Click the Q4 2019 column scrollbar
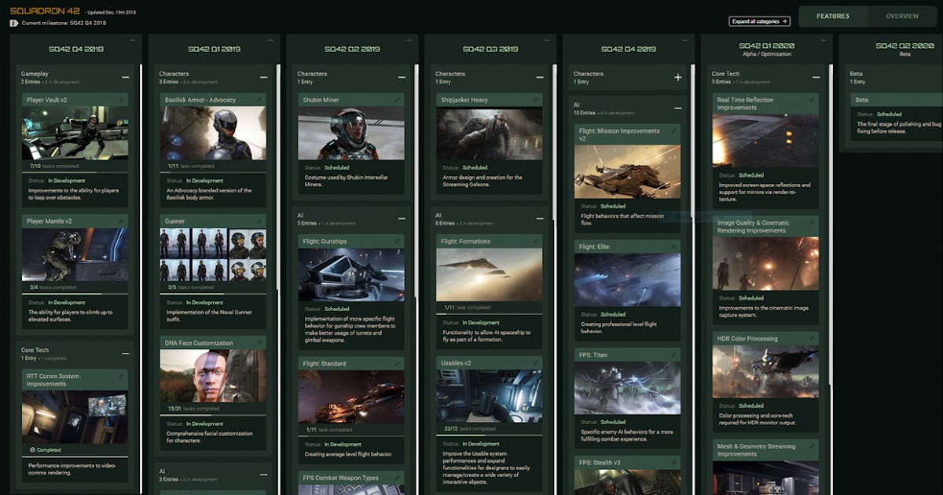 point(693,279)
